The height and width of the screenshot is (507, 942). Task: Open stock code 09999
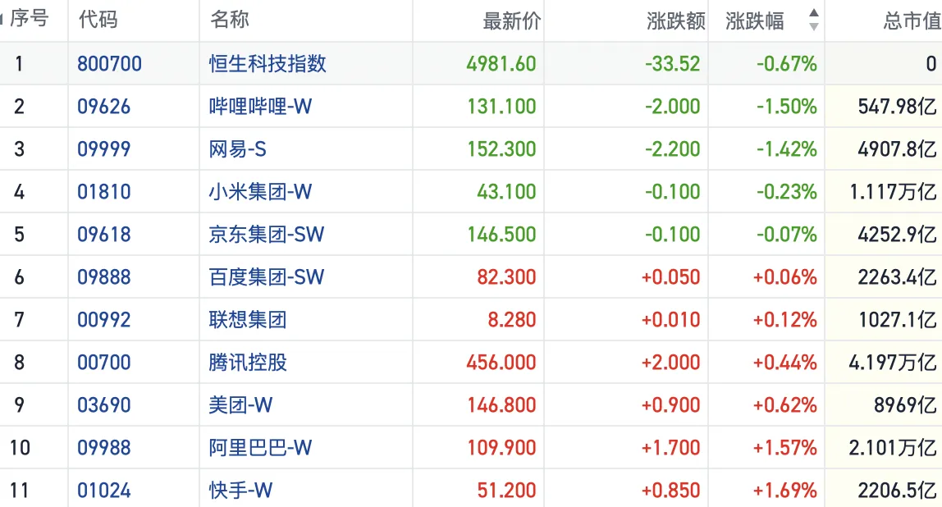click(x=104, y=149)
